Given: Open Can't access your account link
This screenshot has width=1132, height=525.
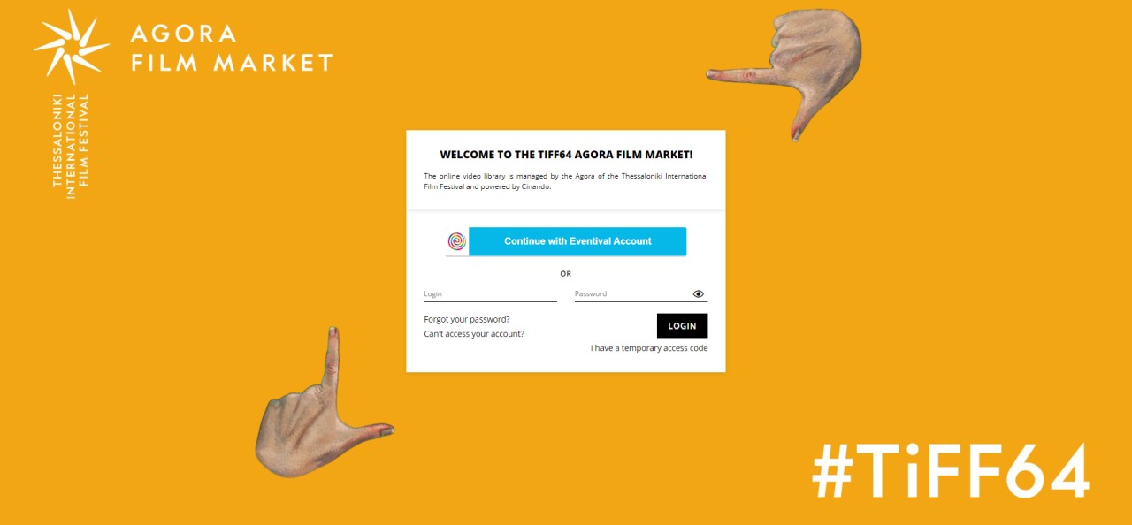Looking at the screenshot, I should click(474, 334).
